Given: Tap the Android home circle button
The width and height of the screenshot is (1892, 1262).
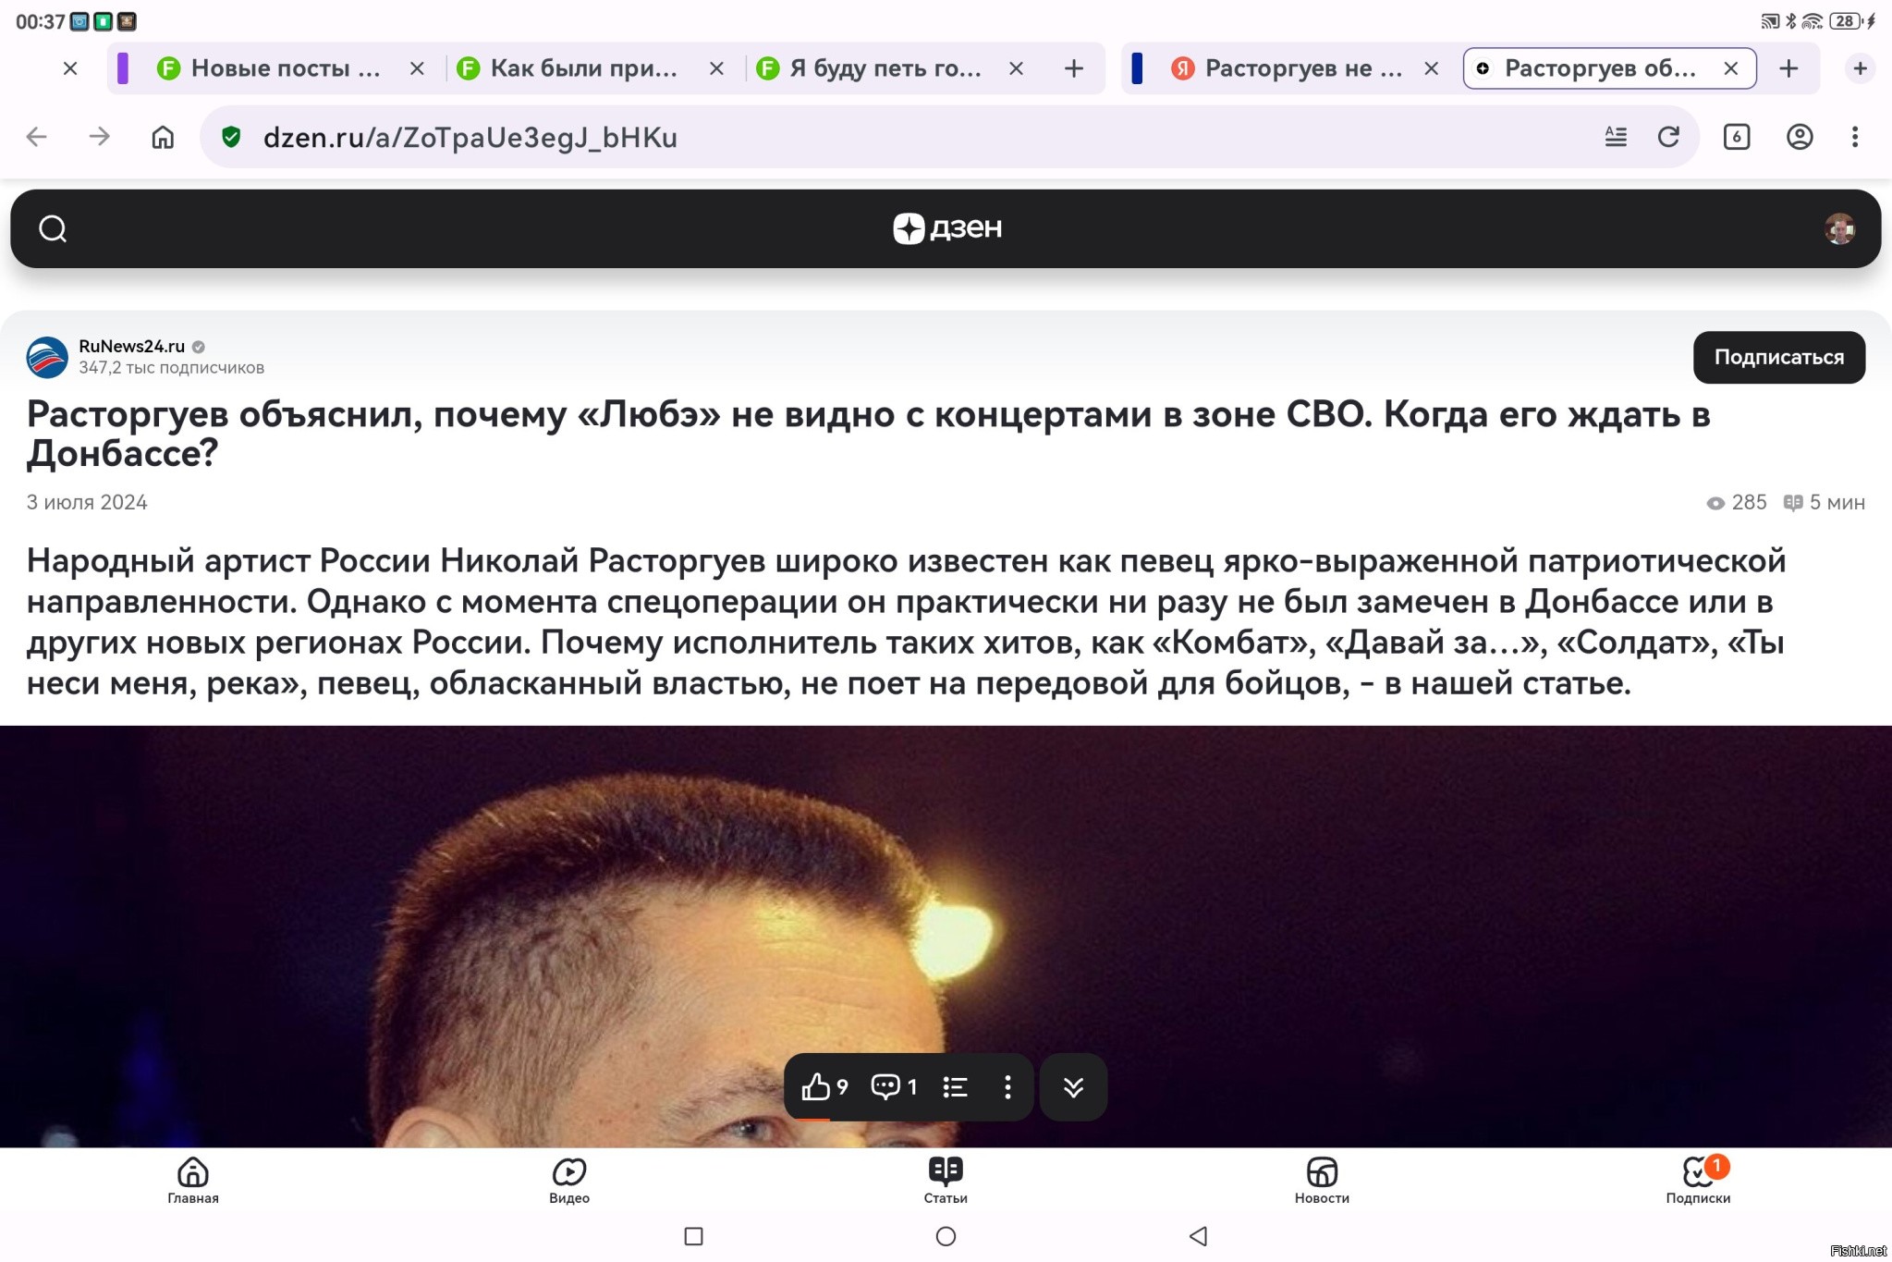Looking at the screenshot, I should (946, 1236).
